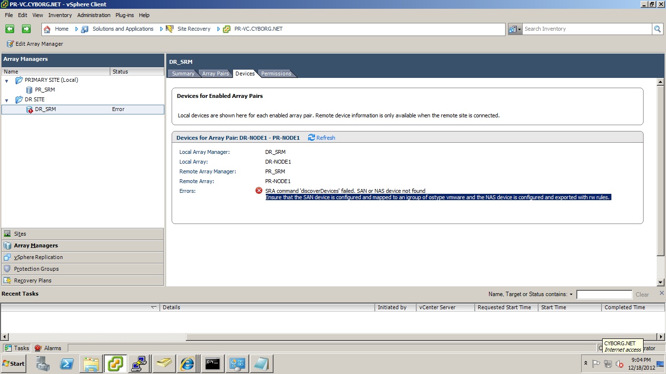666x374 pixels.
Task: Click the volume tray icon
Action: point(620,364)
